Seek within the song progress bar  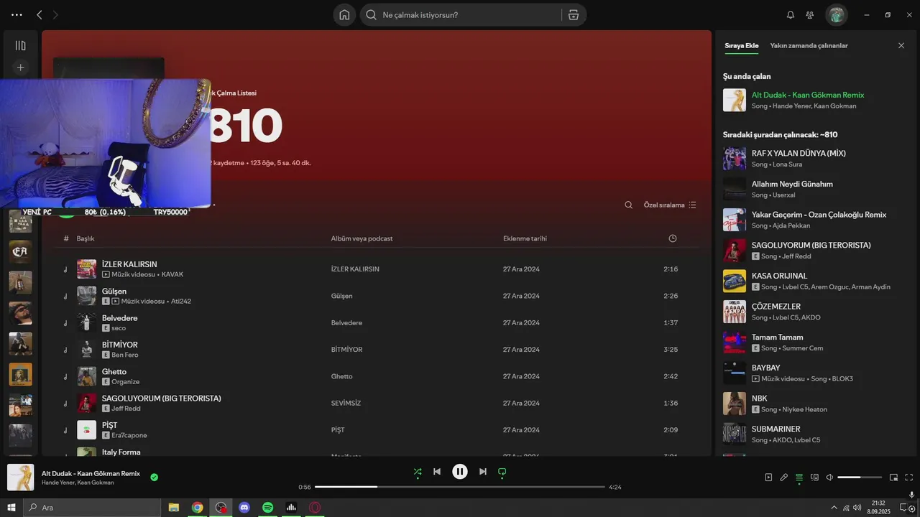[x=460, y=487]
